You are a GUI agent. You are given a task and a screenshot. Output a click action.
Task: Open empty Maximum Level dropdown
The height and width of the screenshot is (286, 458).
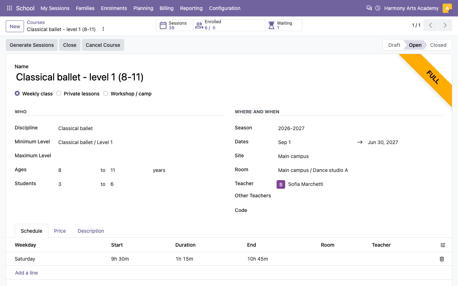[141, 156]
